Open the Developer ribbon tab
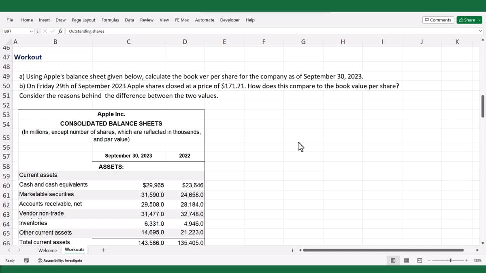486x273 pixels. click(x=230, y=20)
